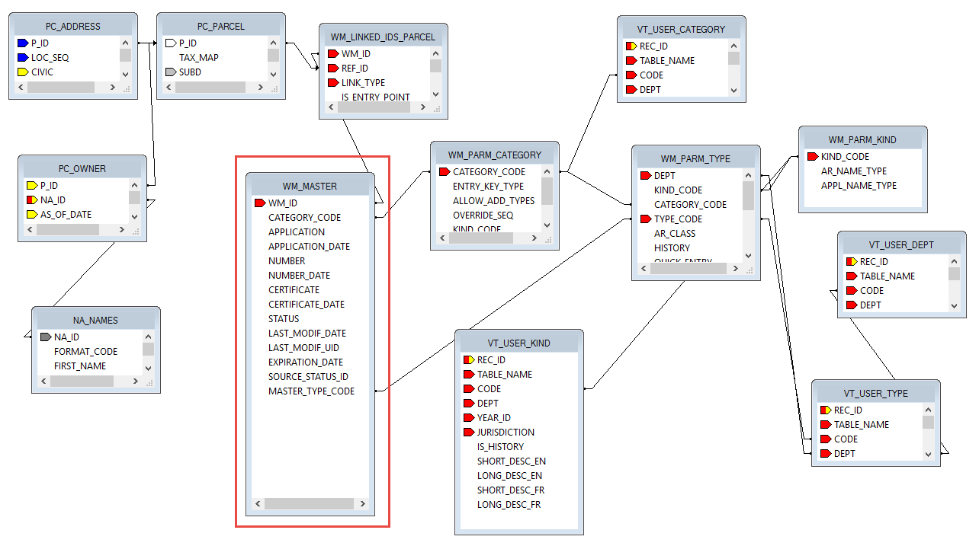Click the gray key icon next to SUBD

[x=170, y=72]
